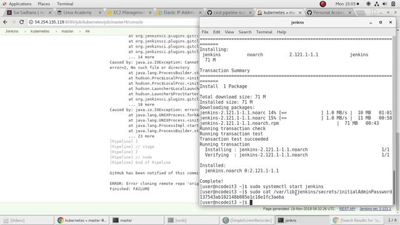Go to master breadcrumb link
The image size is (400, 225).
[x=67, y=31]
